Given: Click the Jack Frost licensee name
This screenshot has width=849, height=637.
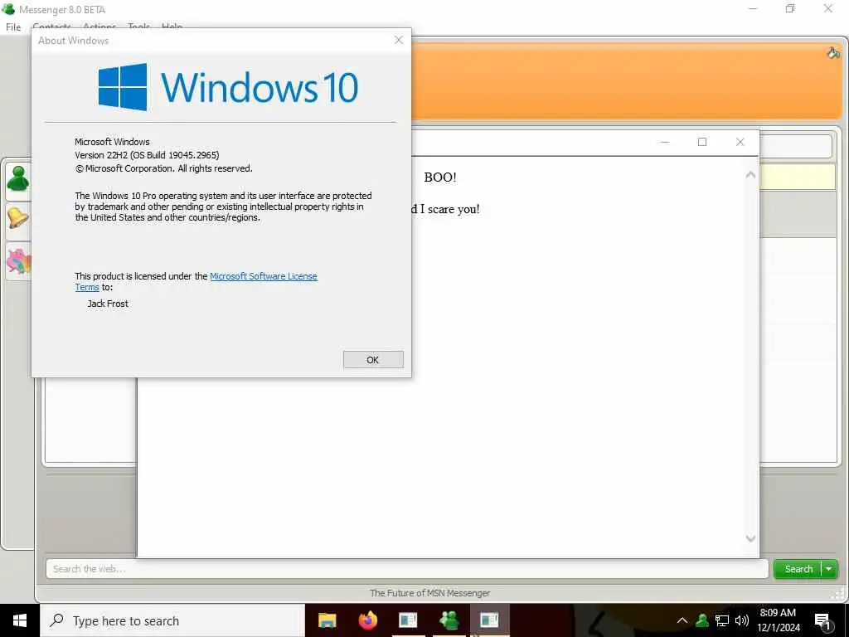Looking at the screenshot, I should (x=108, y=304).
